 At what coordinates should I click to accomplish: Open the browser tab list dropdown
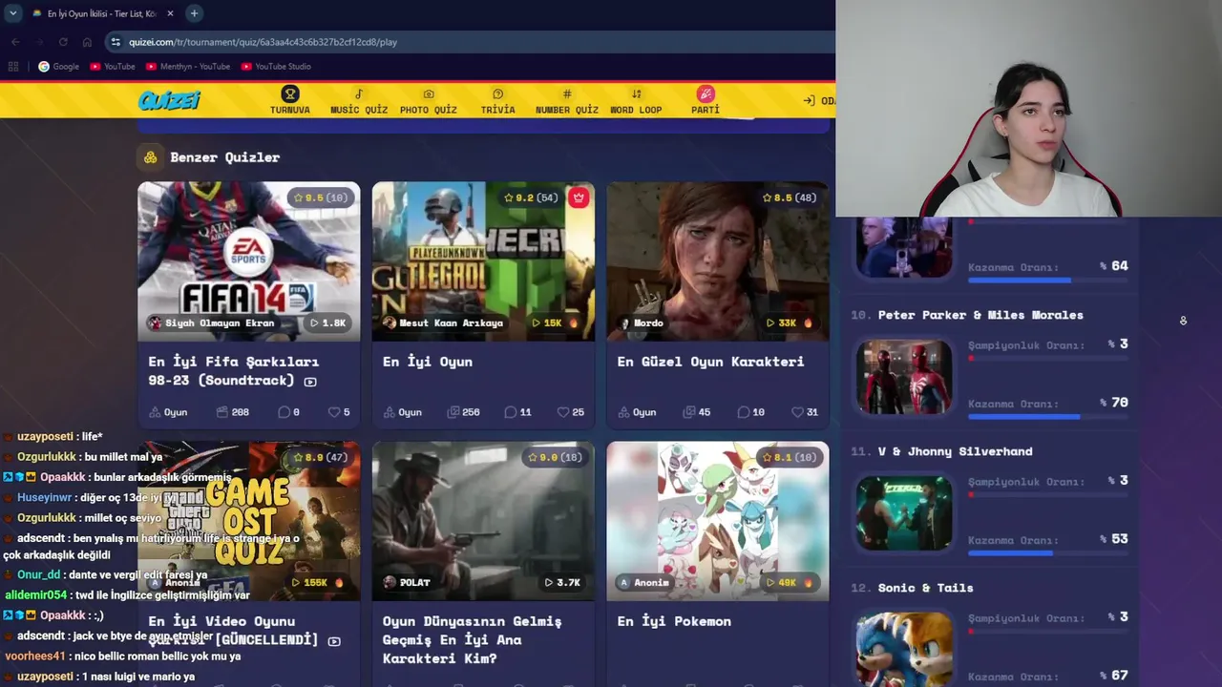12,13
